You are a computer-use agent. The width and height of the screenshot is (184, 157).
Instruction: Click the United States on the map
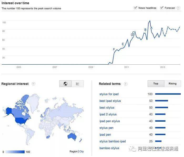22,121
